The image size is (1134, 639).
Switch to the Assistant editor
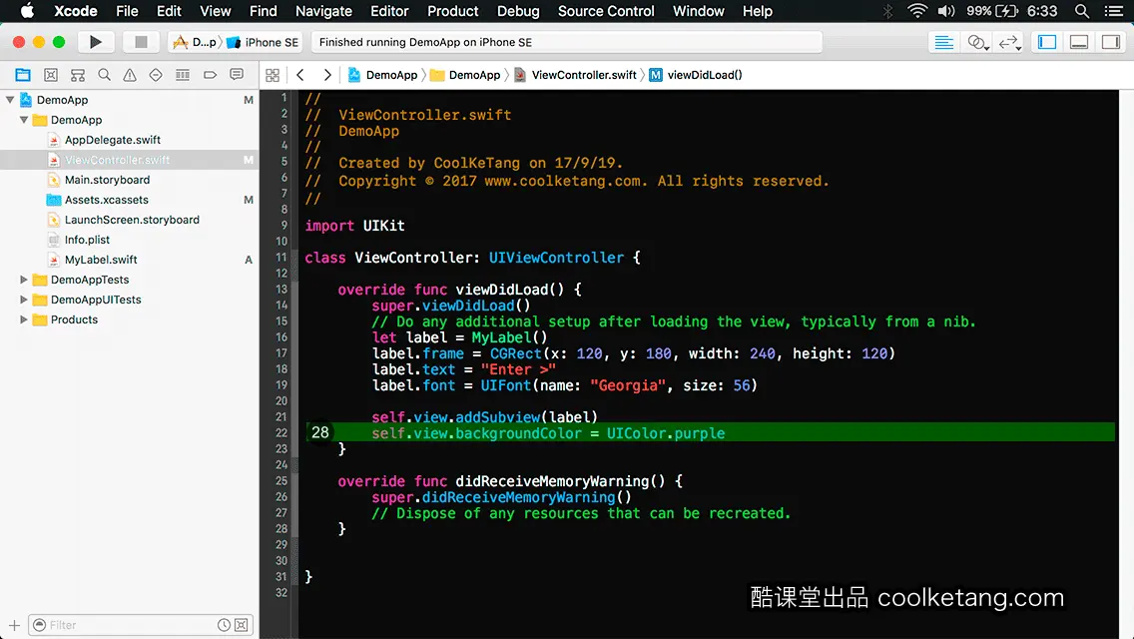click(x=977, y=42)
